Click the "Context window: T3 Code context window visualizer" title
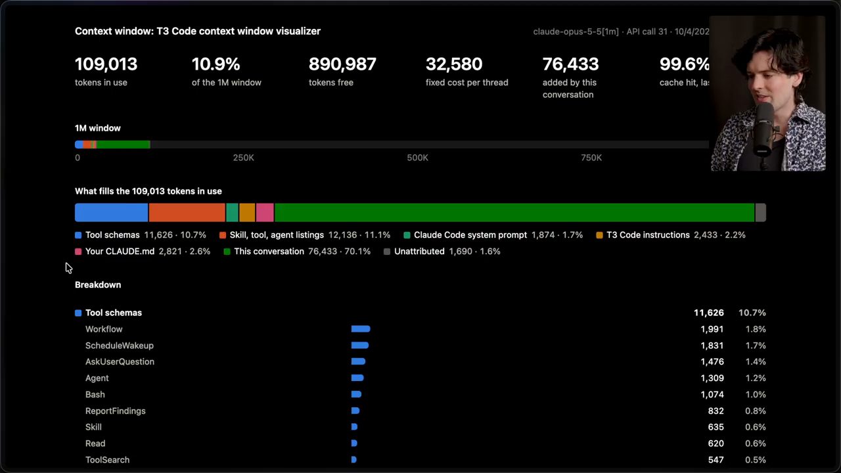841x473 pixels. pos(198,31)
